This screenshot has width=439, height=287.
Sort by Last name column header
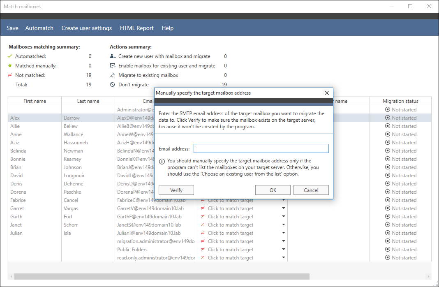point(88,101)
